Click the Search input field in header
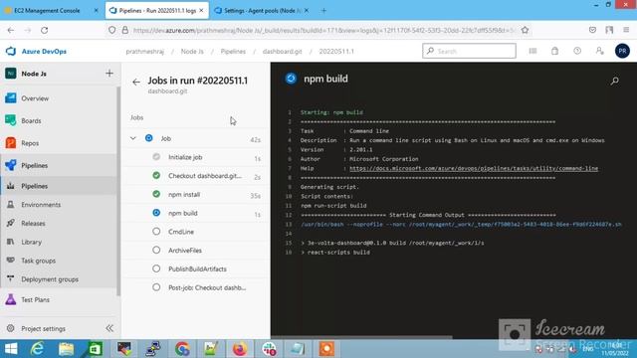The image size is (637, 358). point(469,51)
